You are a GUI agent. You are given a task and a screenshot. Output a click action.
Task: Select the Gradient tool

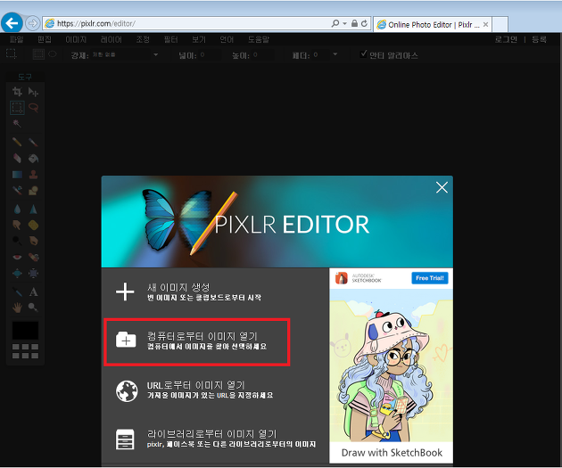pos(17,175)
